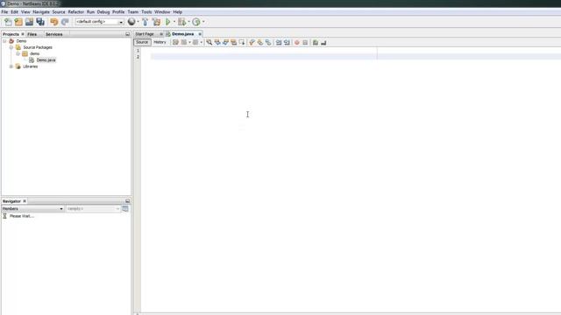Viewport: 561px width, 315px height.
Task: Click the Debug Project icon
Action: coord(181,22)
